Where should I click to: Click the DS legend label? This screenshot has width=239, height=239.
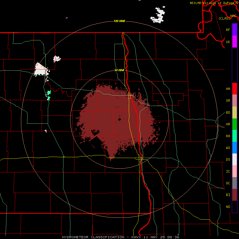coord(228,159)
